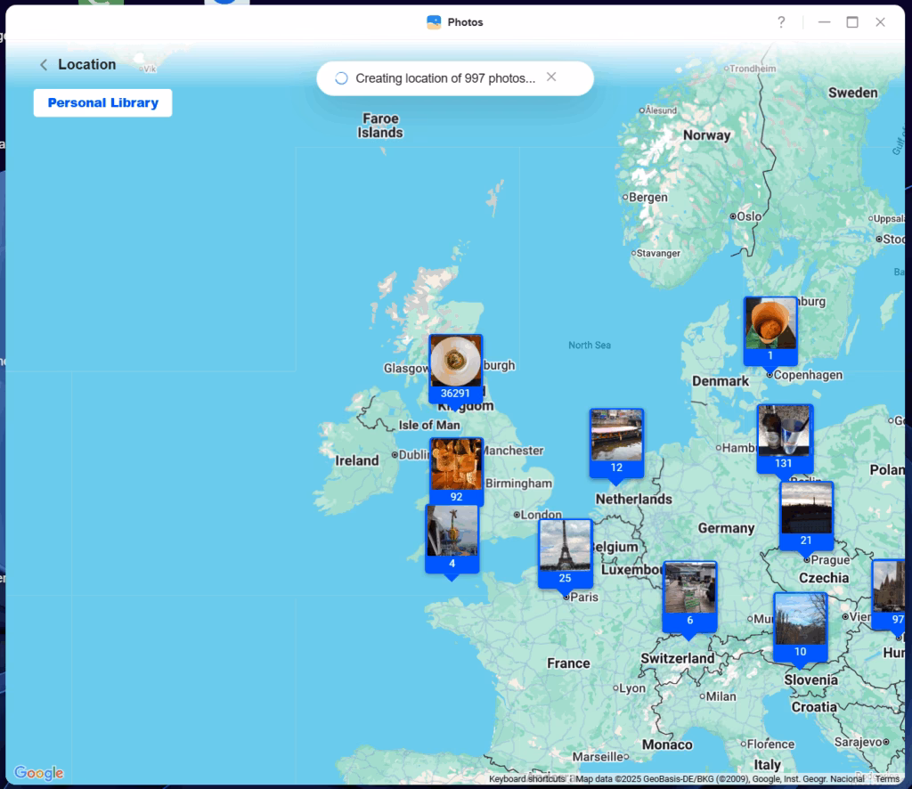Open the 12 photos cluster over Netherlands
This screenshot has width=912, height=789.
pos(616,440)
